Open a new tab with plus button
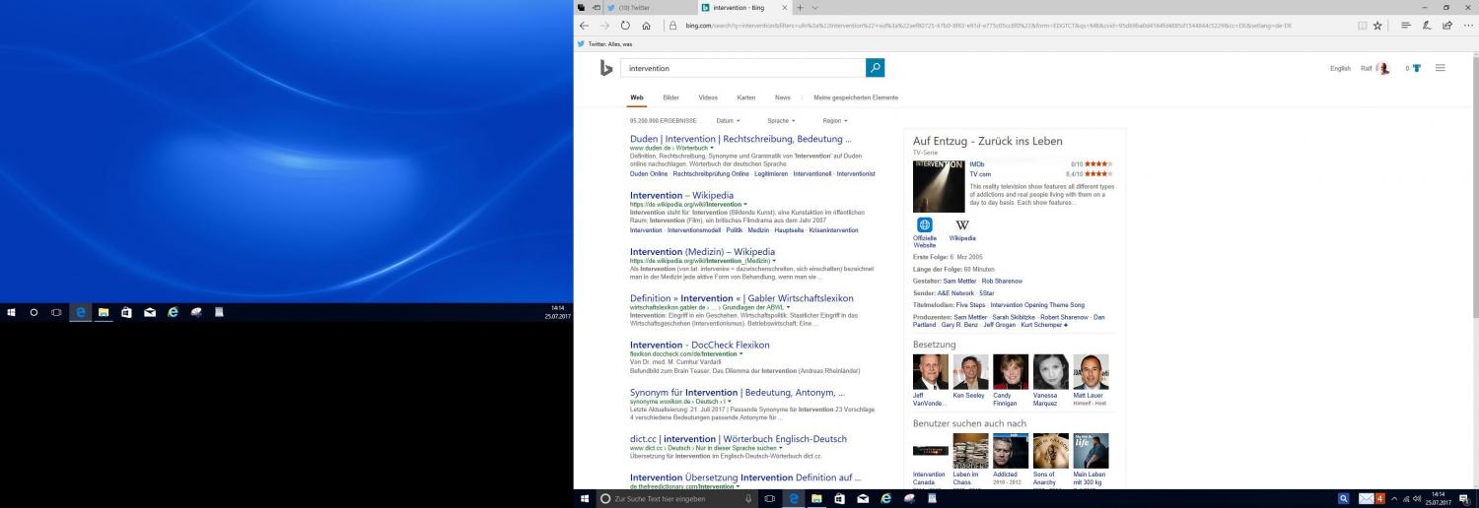The image size is (1479, 508). coord(800,7)
